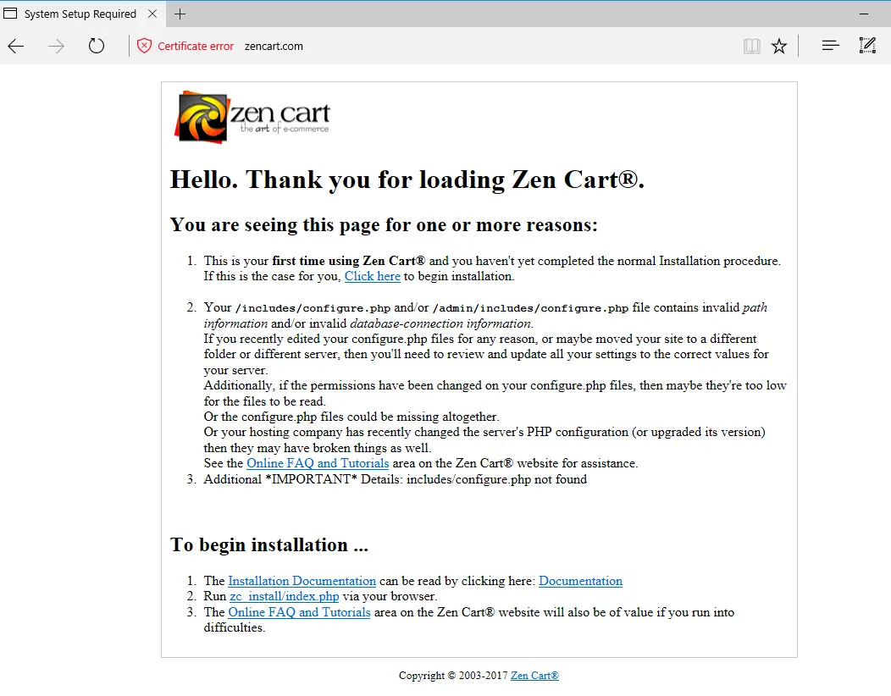Run the zc_install/index.php link

tap(284, 596)
